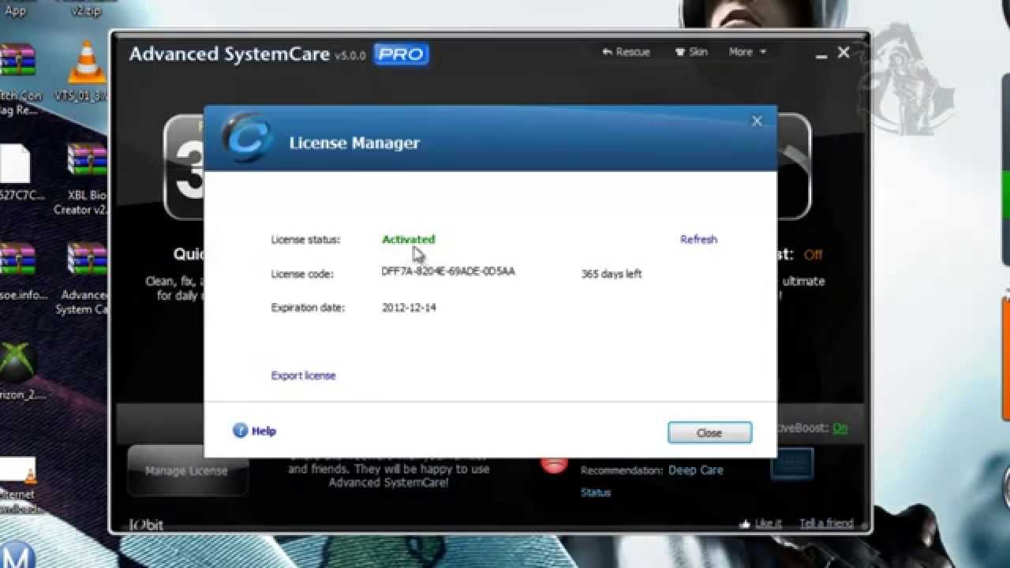Click the Turbo Boost Off status text
The height and width of the screenshot is (568, 1010).
click(813, 255)
